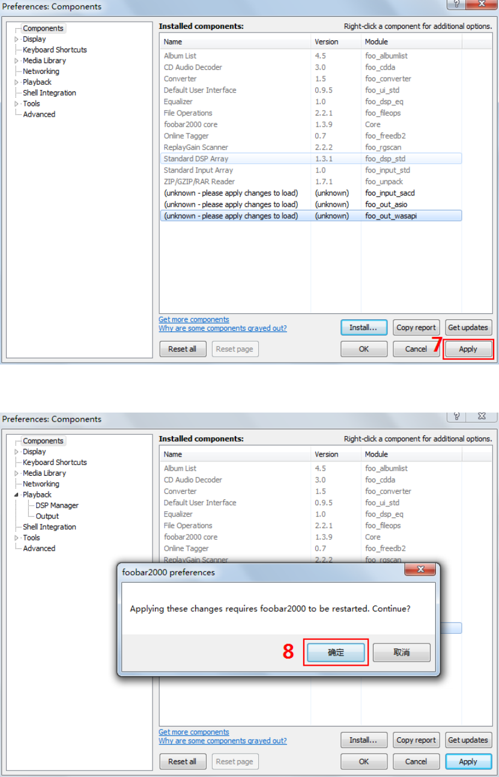The height and width of the screenshot is (777, 499).
Task: Select ReplayGain Scanner row in dialog-free window
Action: pos(310,147)
